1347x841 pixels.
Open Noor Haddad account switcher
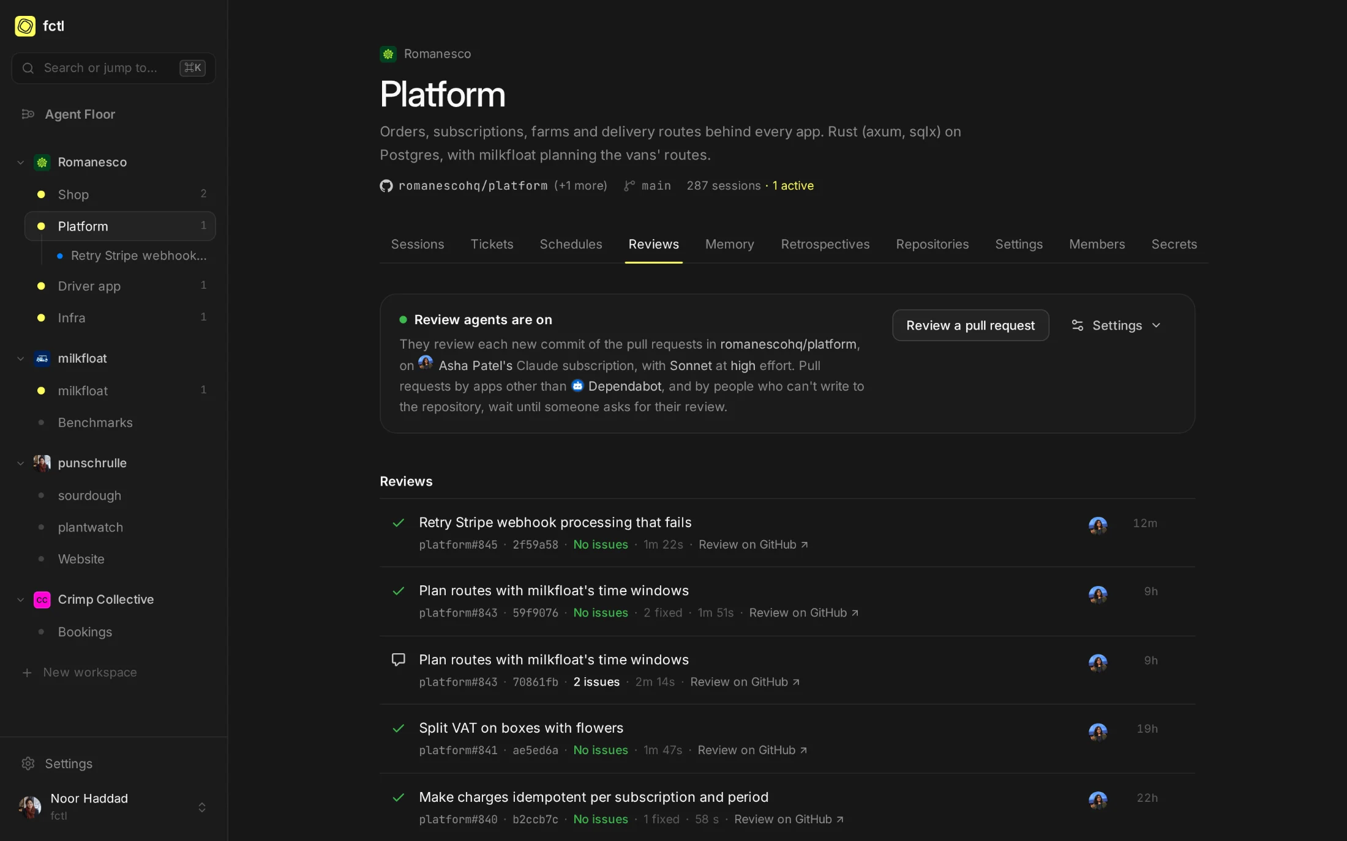(x=114, y=807)
